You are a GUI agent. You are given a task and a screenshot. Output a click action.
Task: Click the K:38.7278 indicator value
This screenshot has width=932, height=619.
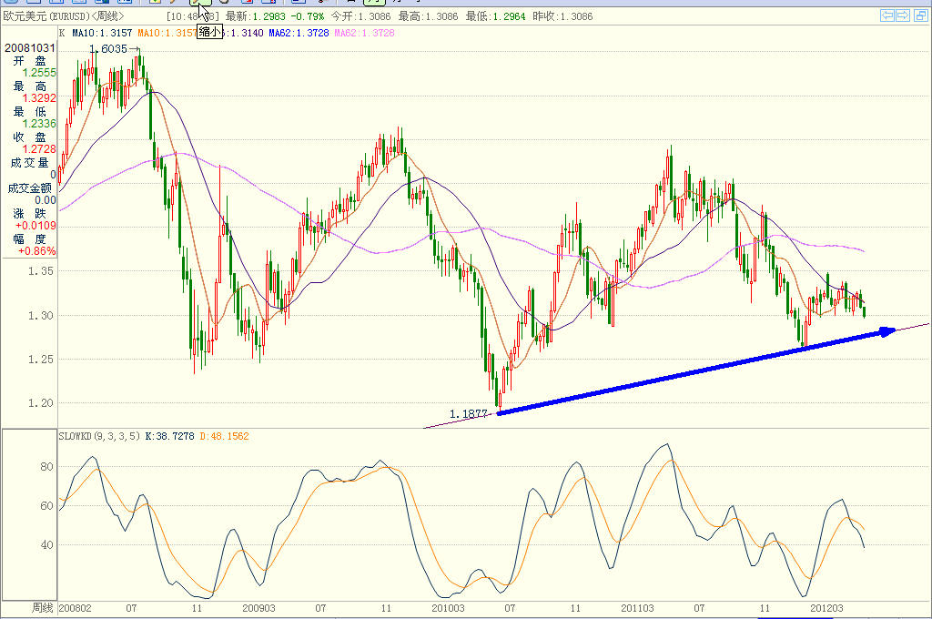pyautogui.click(x=169, y=436)
